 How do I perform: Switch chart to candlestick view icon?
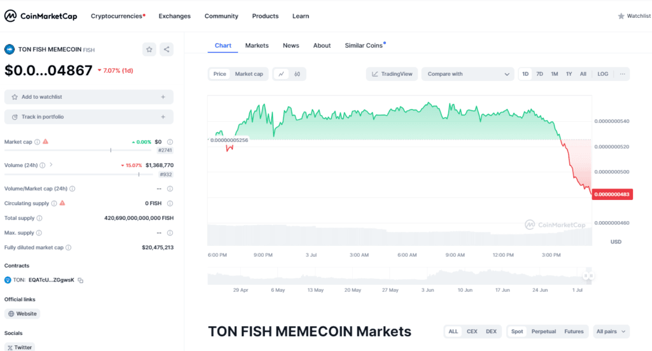click(x=297, y=74)
